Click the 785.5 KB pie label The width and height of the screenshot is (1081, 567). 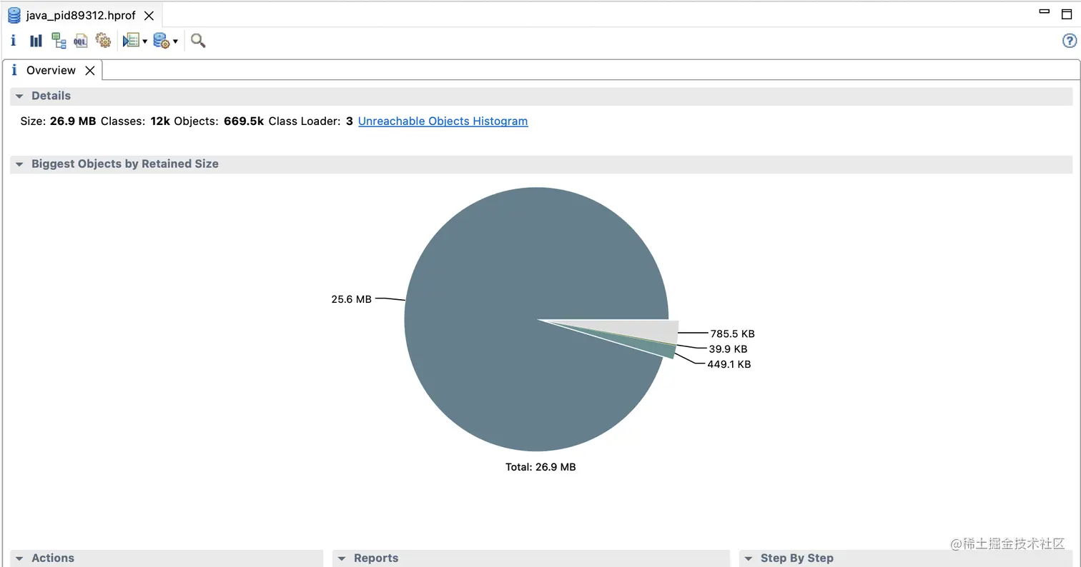pyautogui.click(x=732, y=334)
